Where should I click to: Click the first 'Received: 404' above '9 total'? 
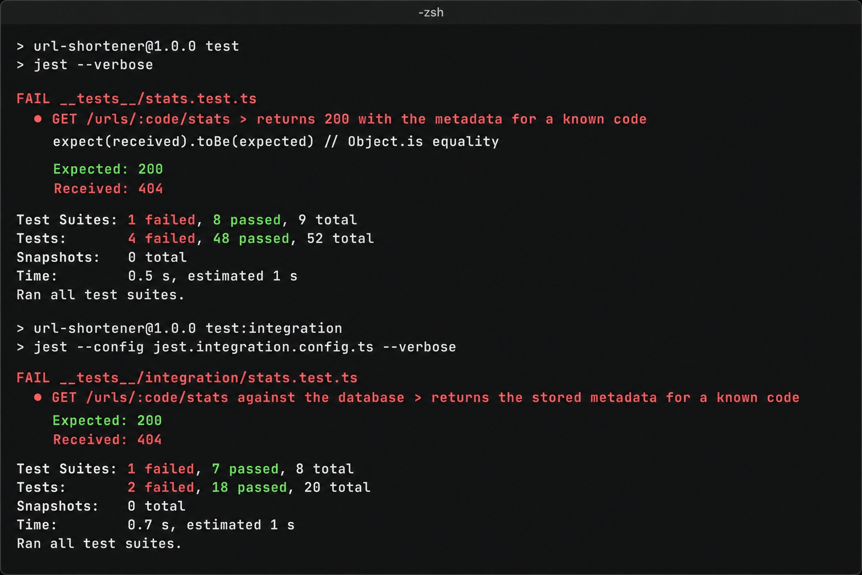pyautogui.click(x=108, y=189)
